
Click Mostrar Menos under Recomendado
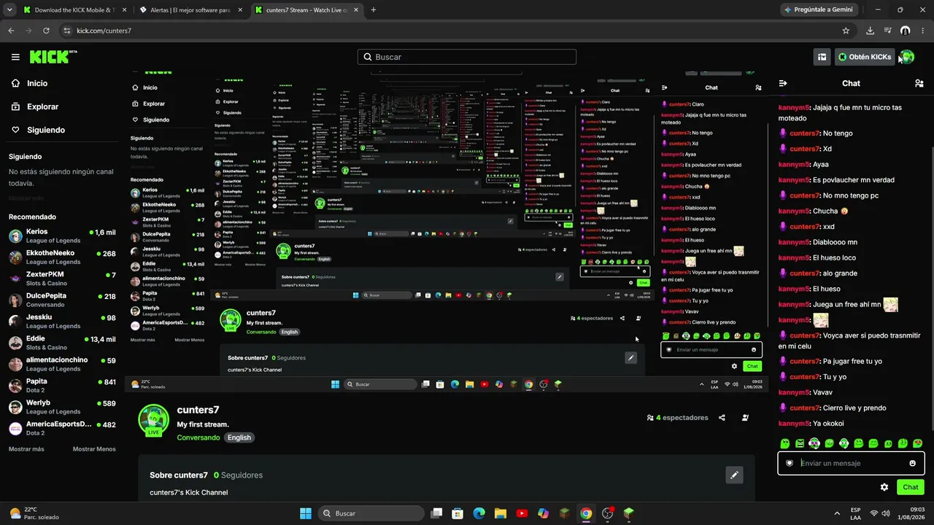click(x=94, y=449)
